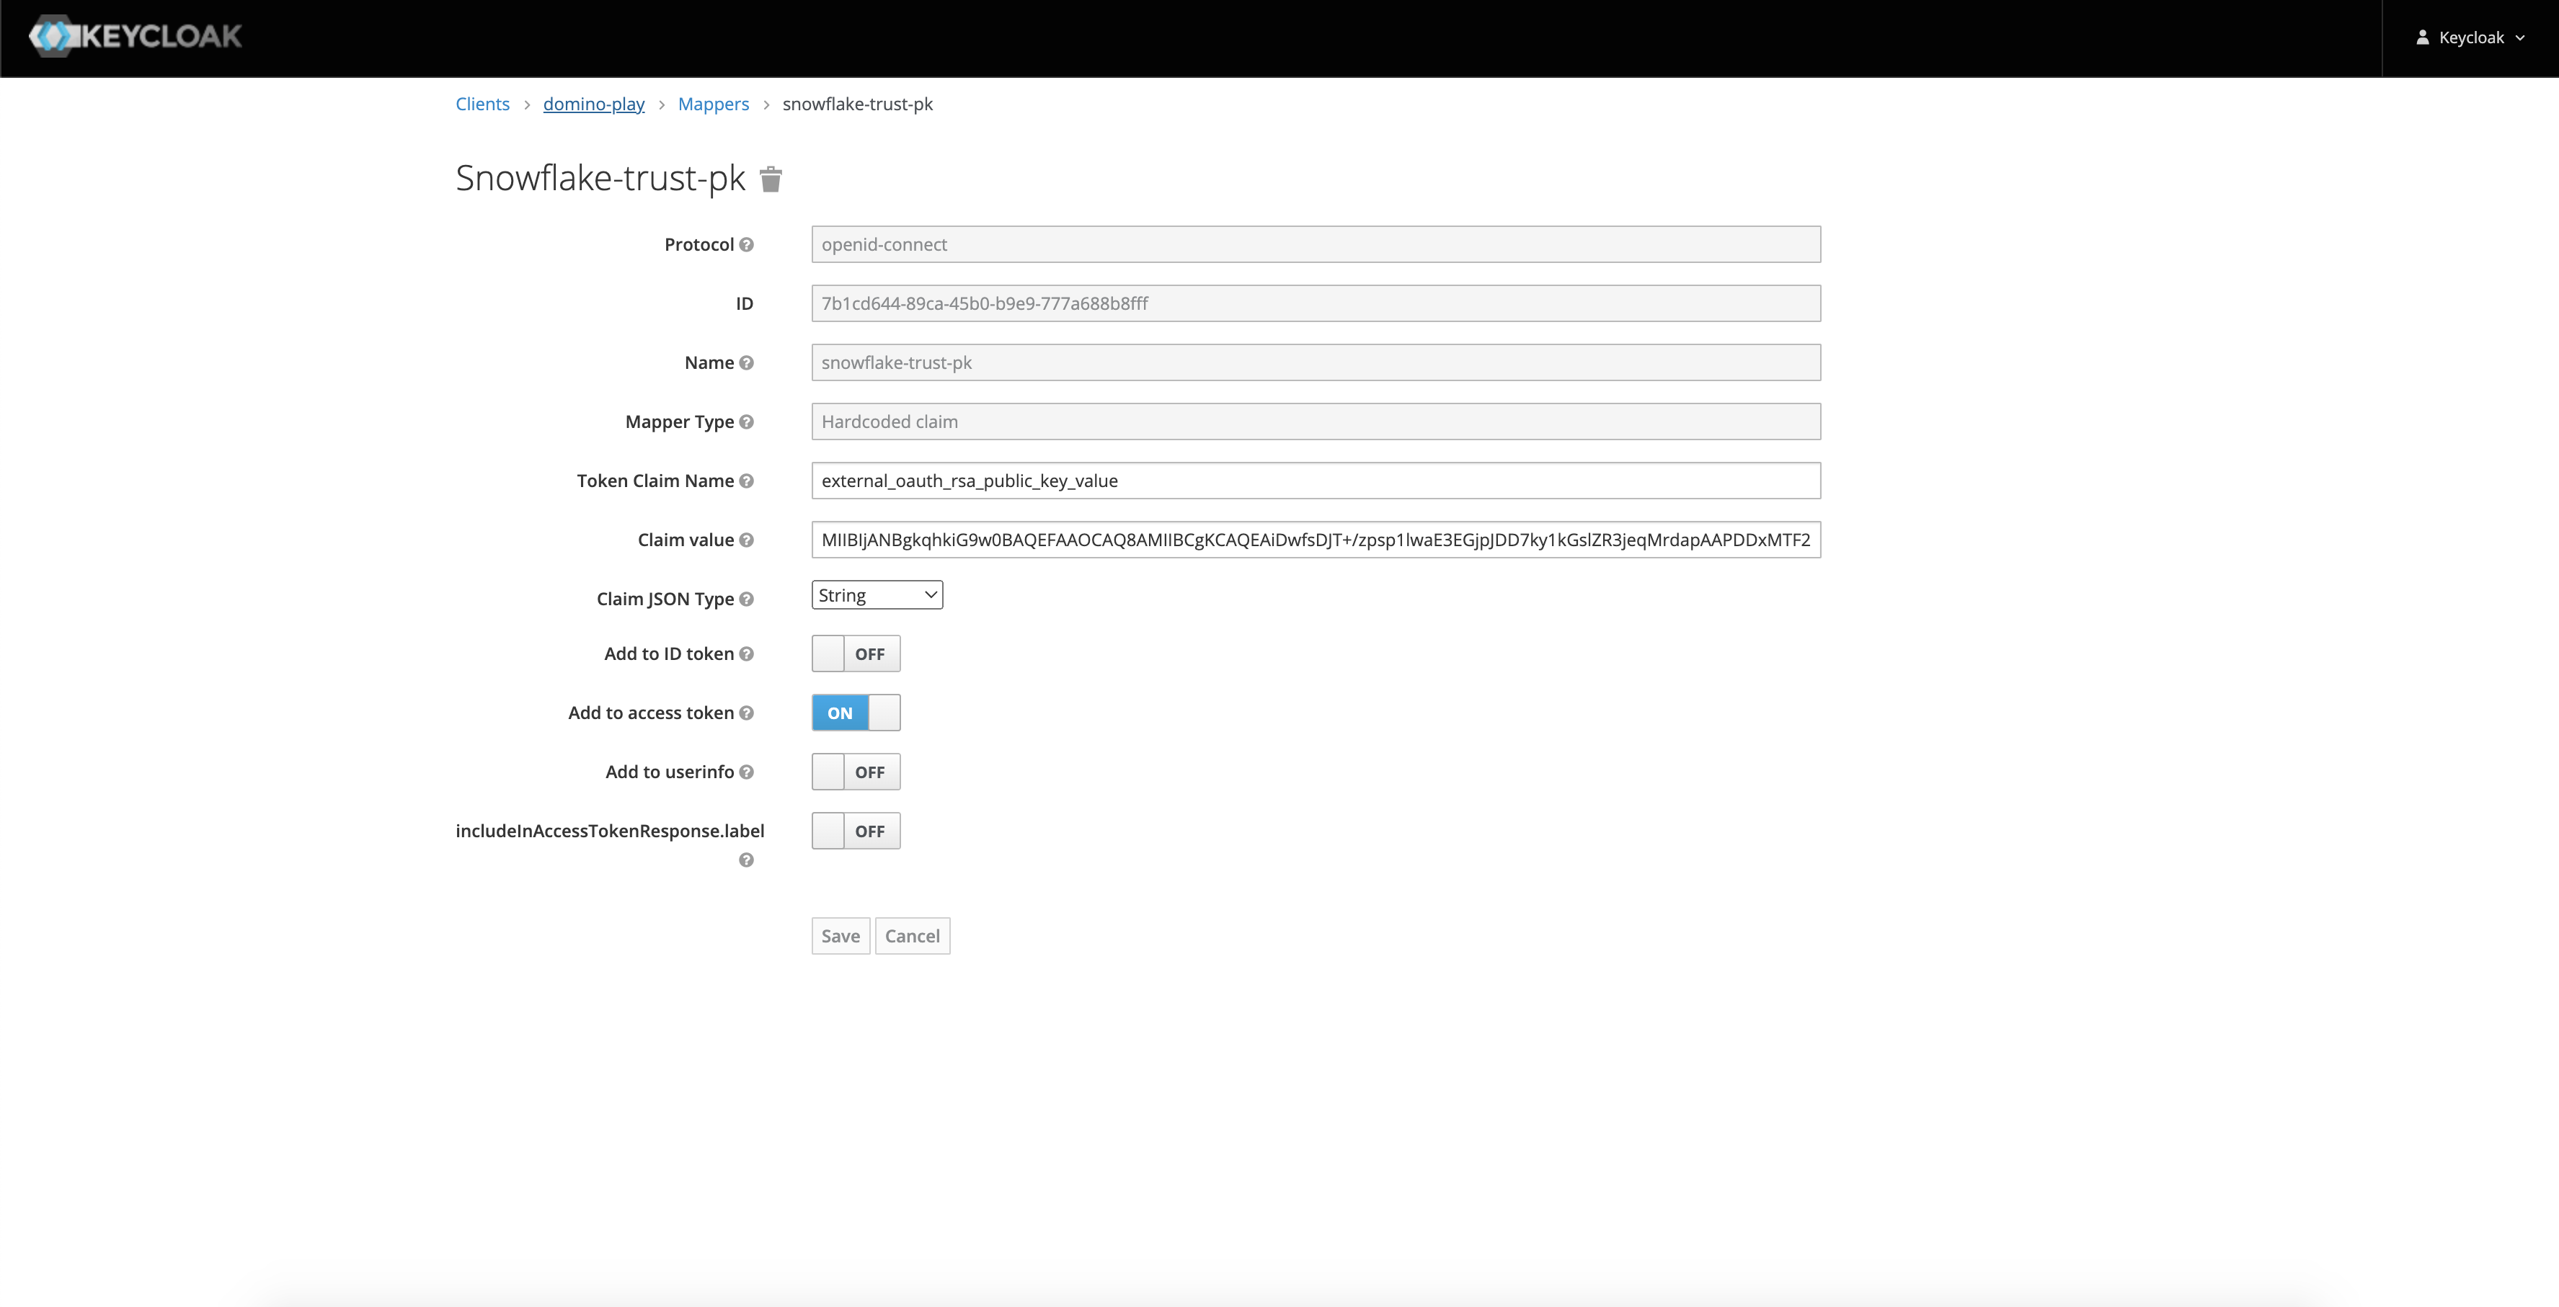
Task: Click the Mapper Type Hardcoded claim field
Action: click(x=1316, y=422)
